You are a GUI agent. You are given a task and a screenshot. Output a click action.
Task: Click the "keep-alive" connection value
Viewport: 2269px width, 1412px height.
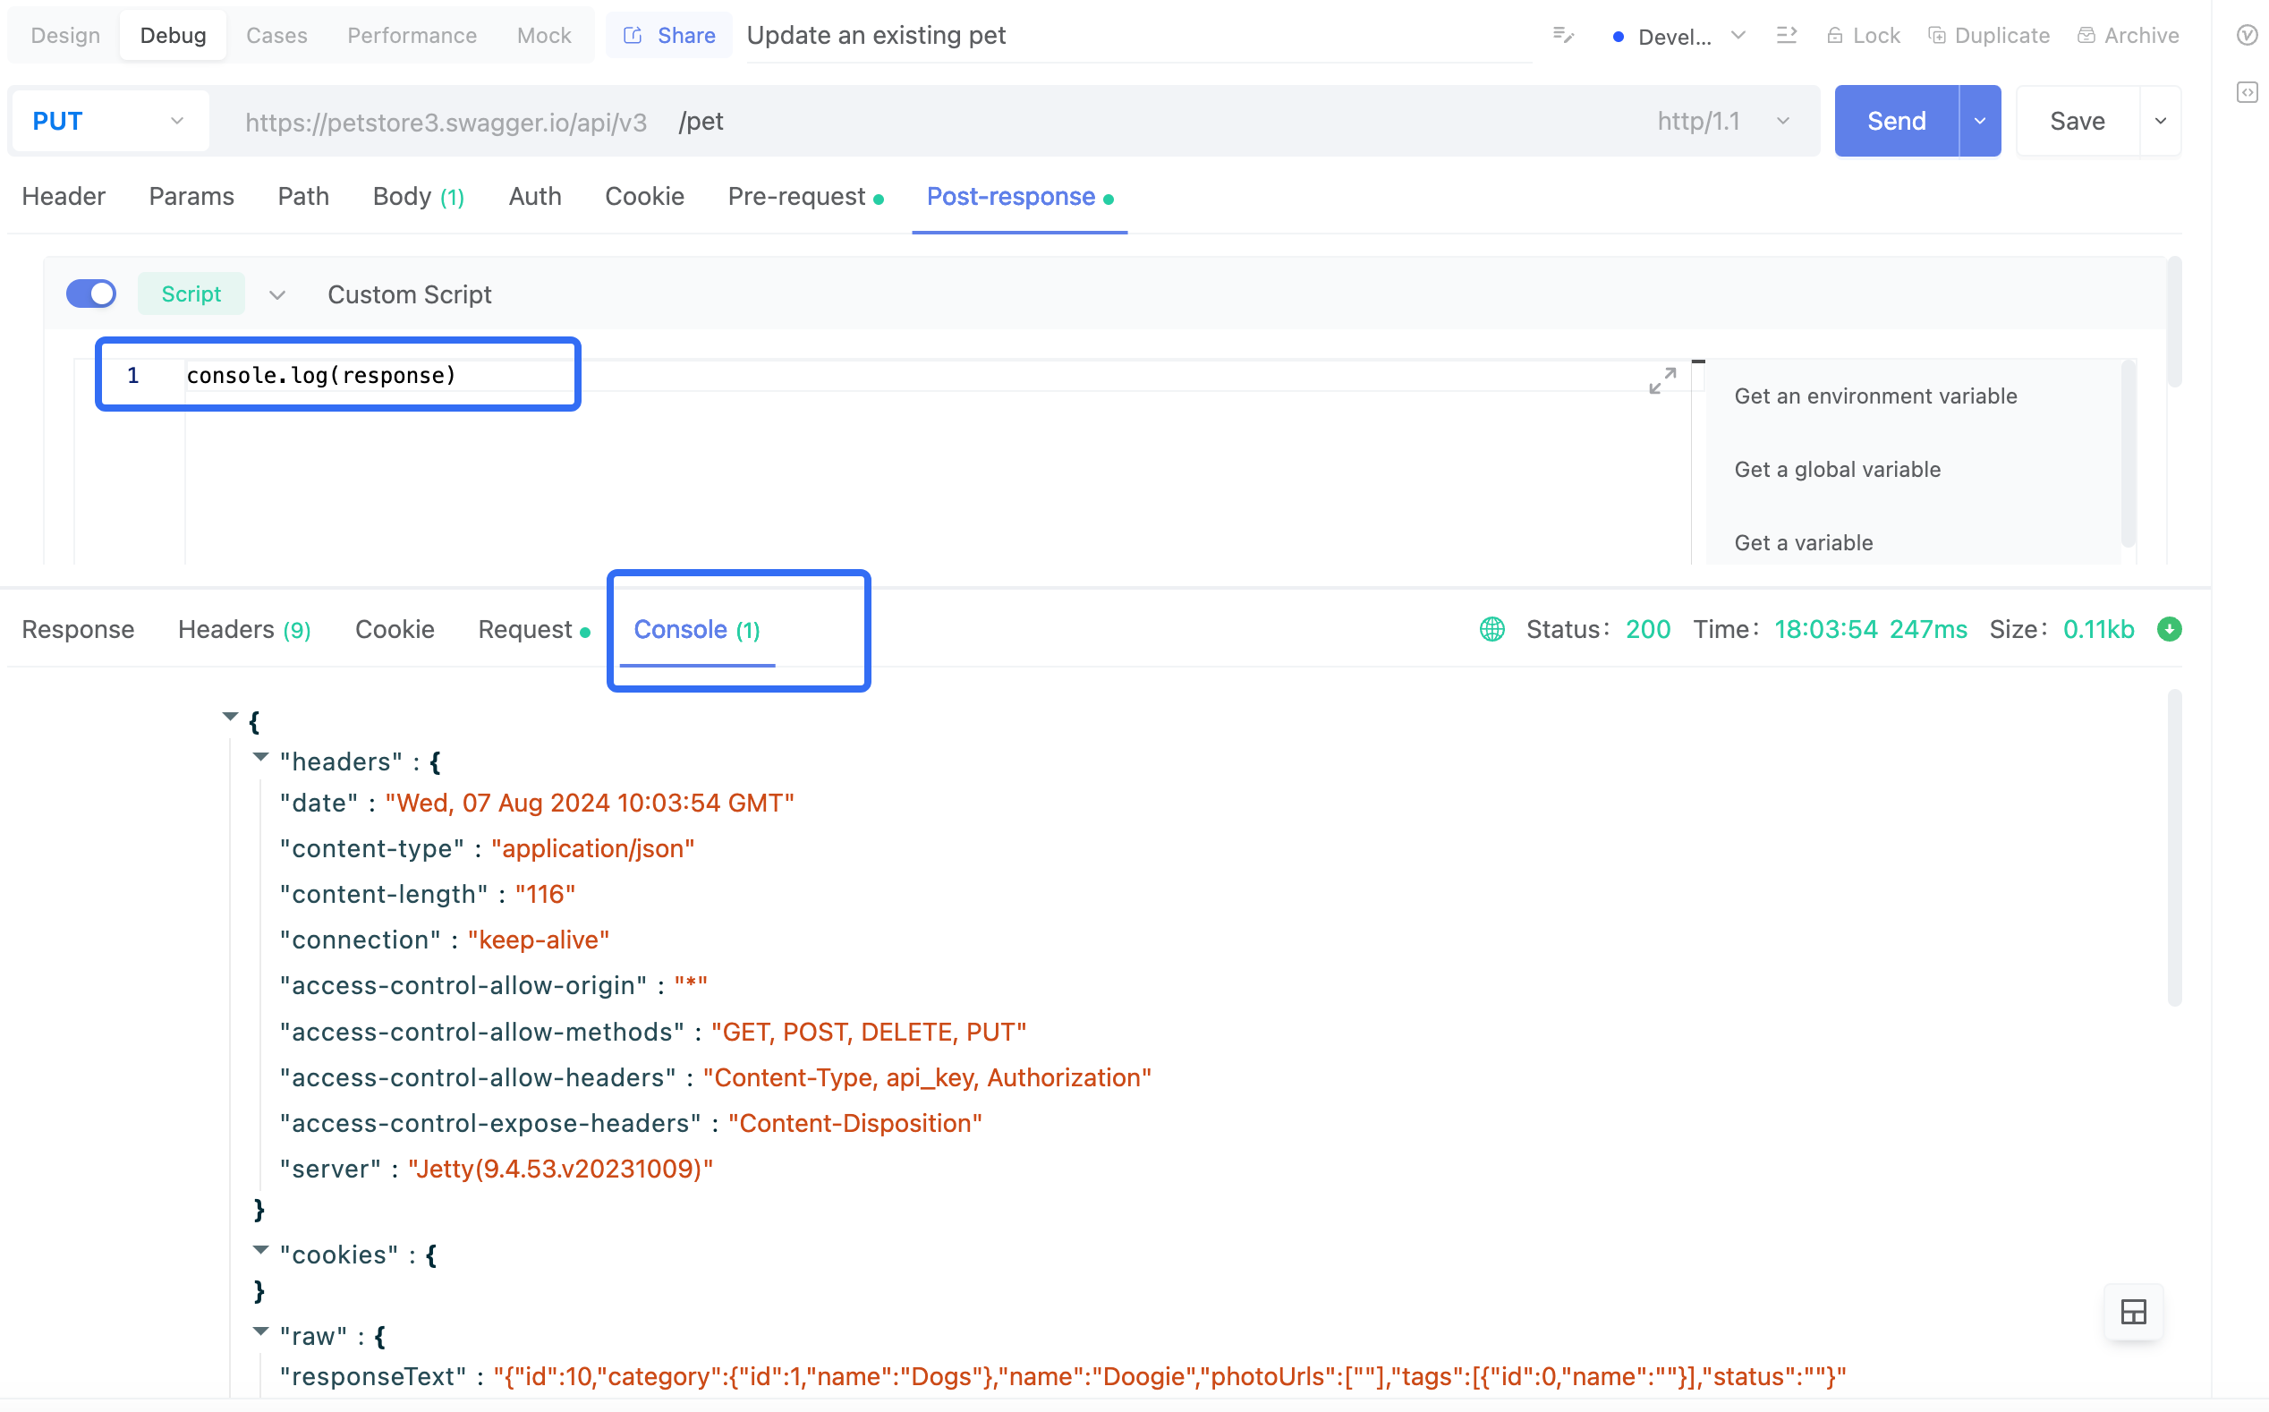539,940
